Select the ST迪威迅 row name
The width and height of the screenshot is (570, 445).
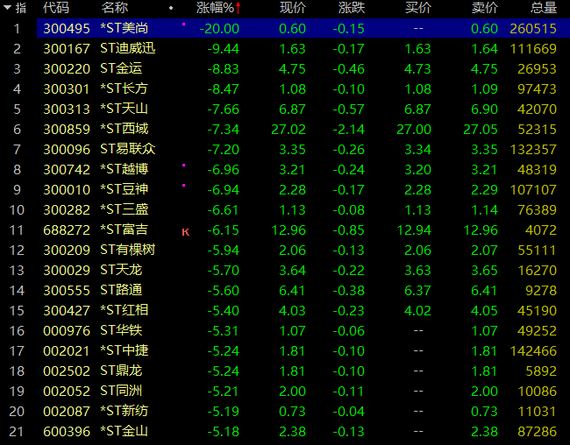(128, 48)
